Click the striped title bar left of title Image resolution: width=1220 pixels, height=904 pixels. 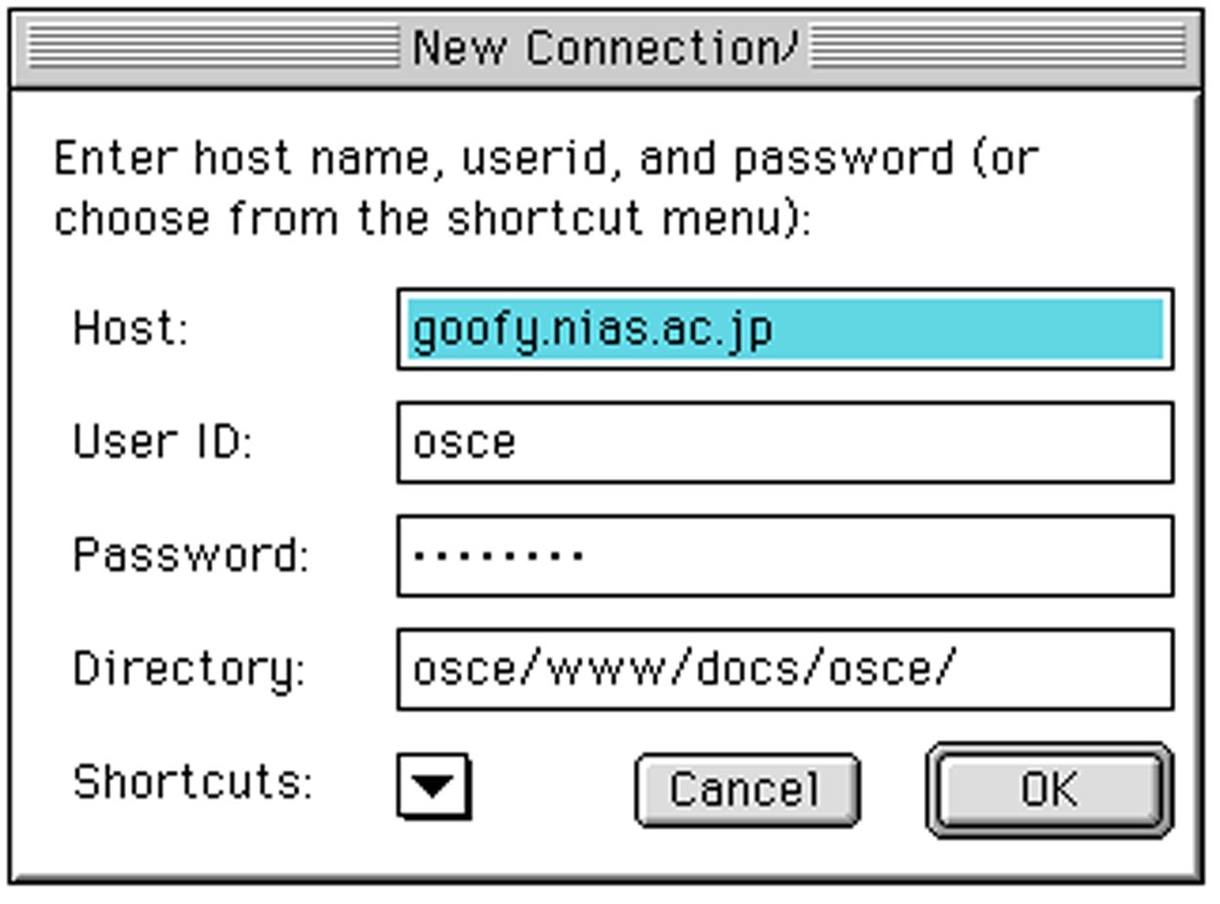click(213, 47)
